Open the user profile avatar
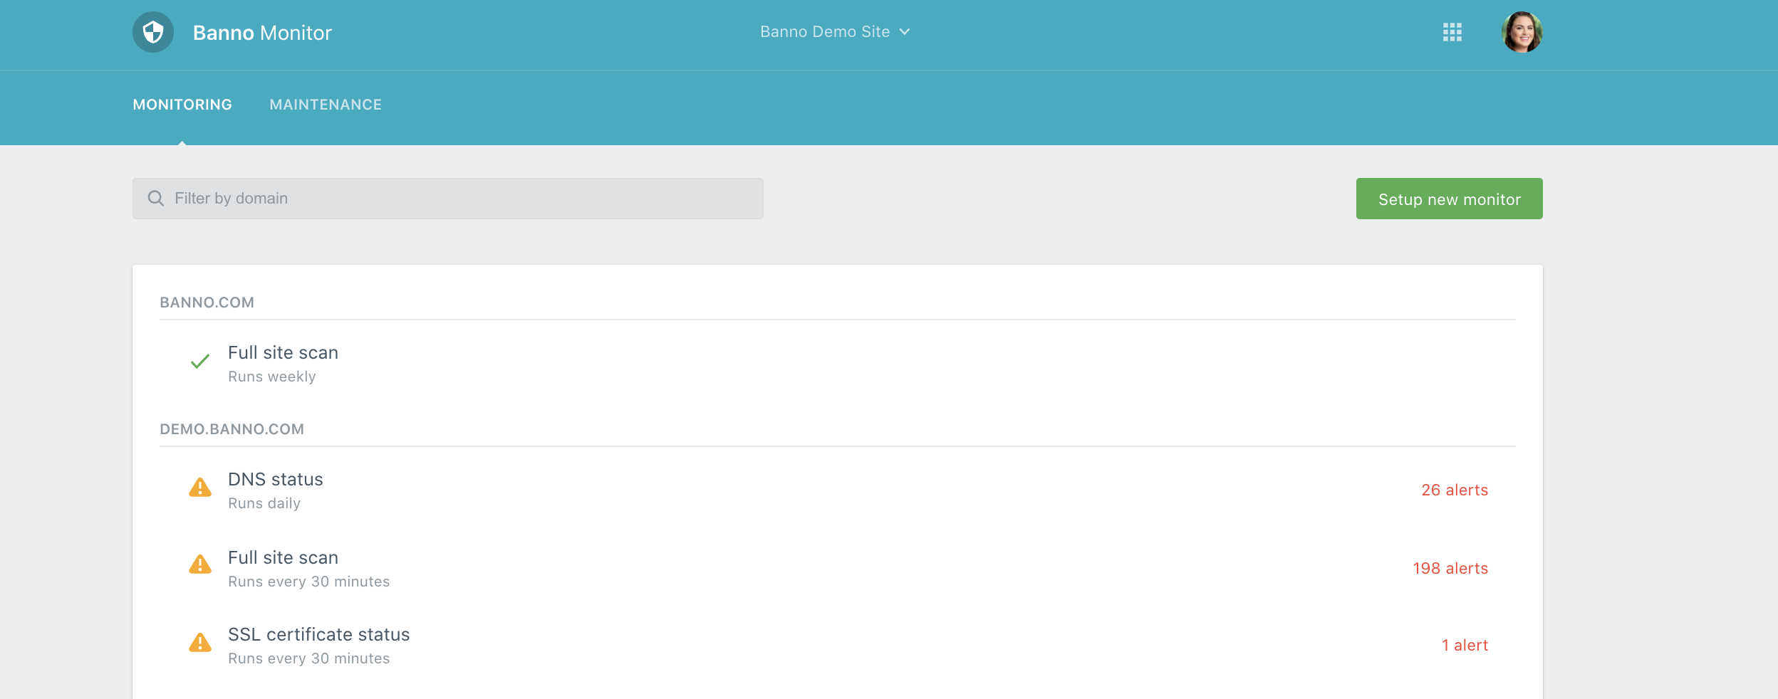 point(1522,32)
